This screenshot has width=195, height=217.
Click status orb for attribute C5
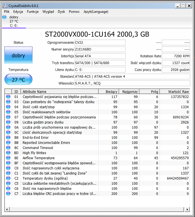[x=8, y=183]
